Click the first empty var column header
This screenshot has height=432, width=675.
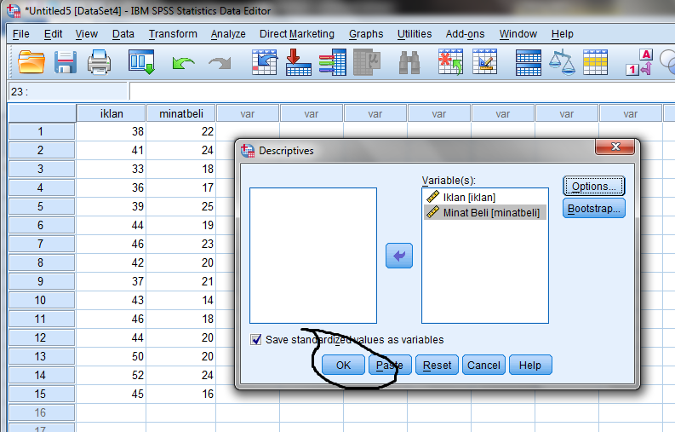248,113
